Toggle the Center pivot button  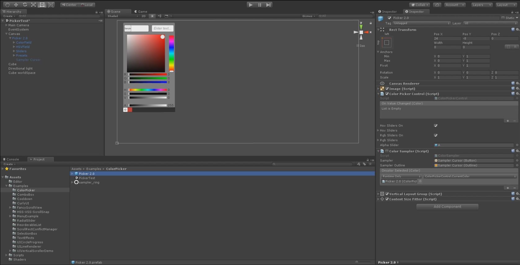(69, 5)
